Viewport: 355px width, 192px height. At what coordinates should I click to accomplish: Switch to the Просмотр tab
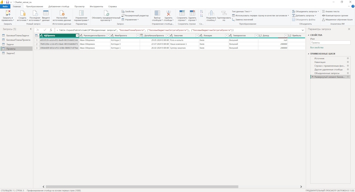pos(80,7)
